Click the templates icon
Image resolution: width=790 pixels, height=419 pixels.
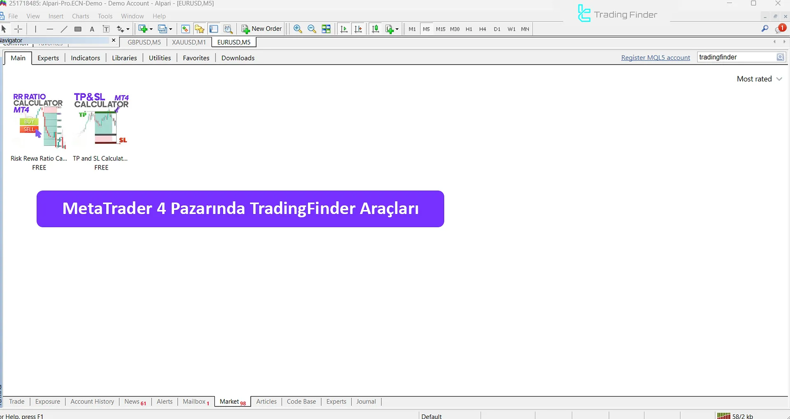(389, 29)
